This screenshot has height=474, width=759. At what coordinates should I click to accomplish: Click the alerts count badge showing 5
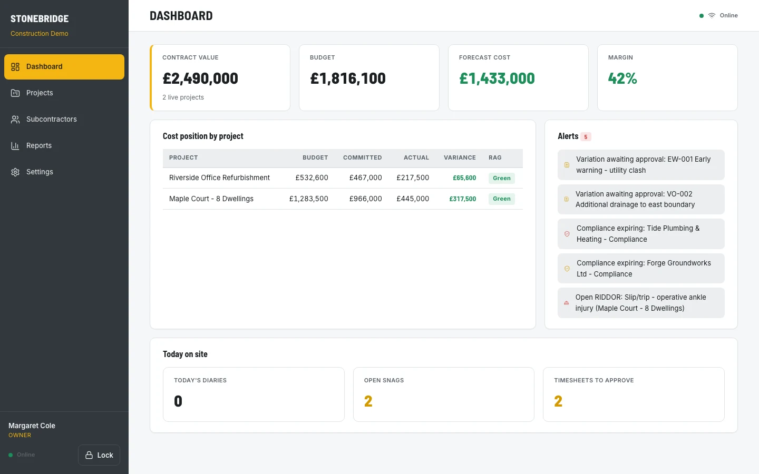tap(586, 137)
